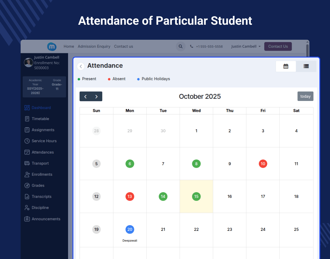330x259 pixels.
Task: Click Grade-11 value in sidebar
Action: click(57, 87)
